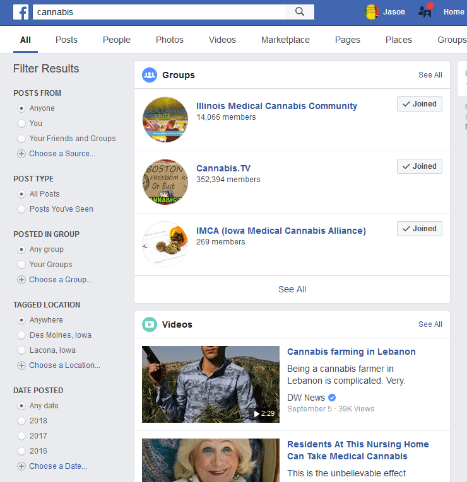Switch to the Photos tab
The width and height of the screenshot is (467, 482).
coord(169,40)
